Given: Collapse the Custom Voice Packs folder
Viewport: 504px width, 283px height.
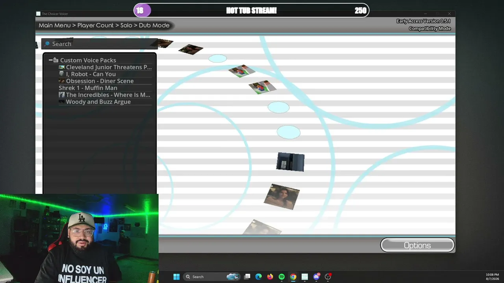Looking at the screenshot, I should pyautogui.click(x=50, y=60).
